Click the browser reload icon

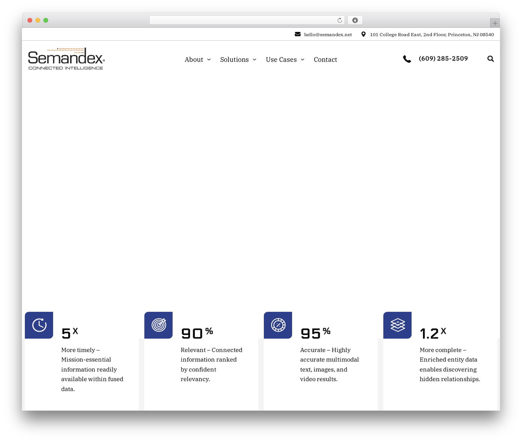click(x=340, y=20)
